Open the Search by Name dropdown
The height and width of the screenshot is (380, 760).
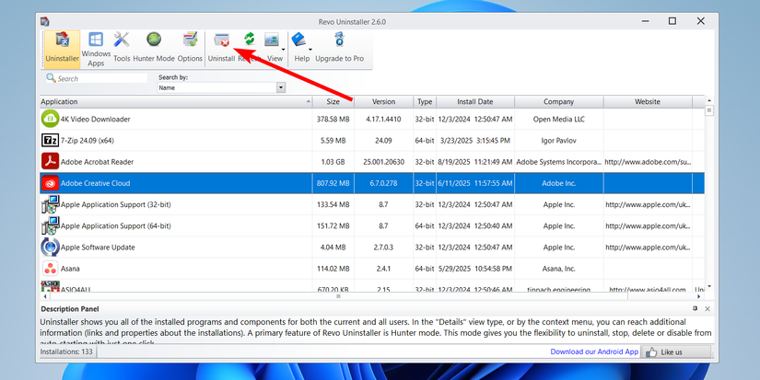click(x=281, y=87)
